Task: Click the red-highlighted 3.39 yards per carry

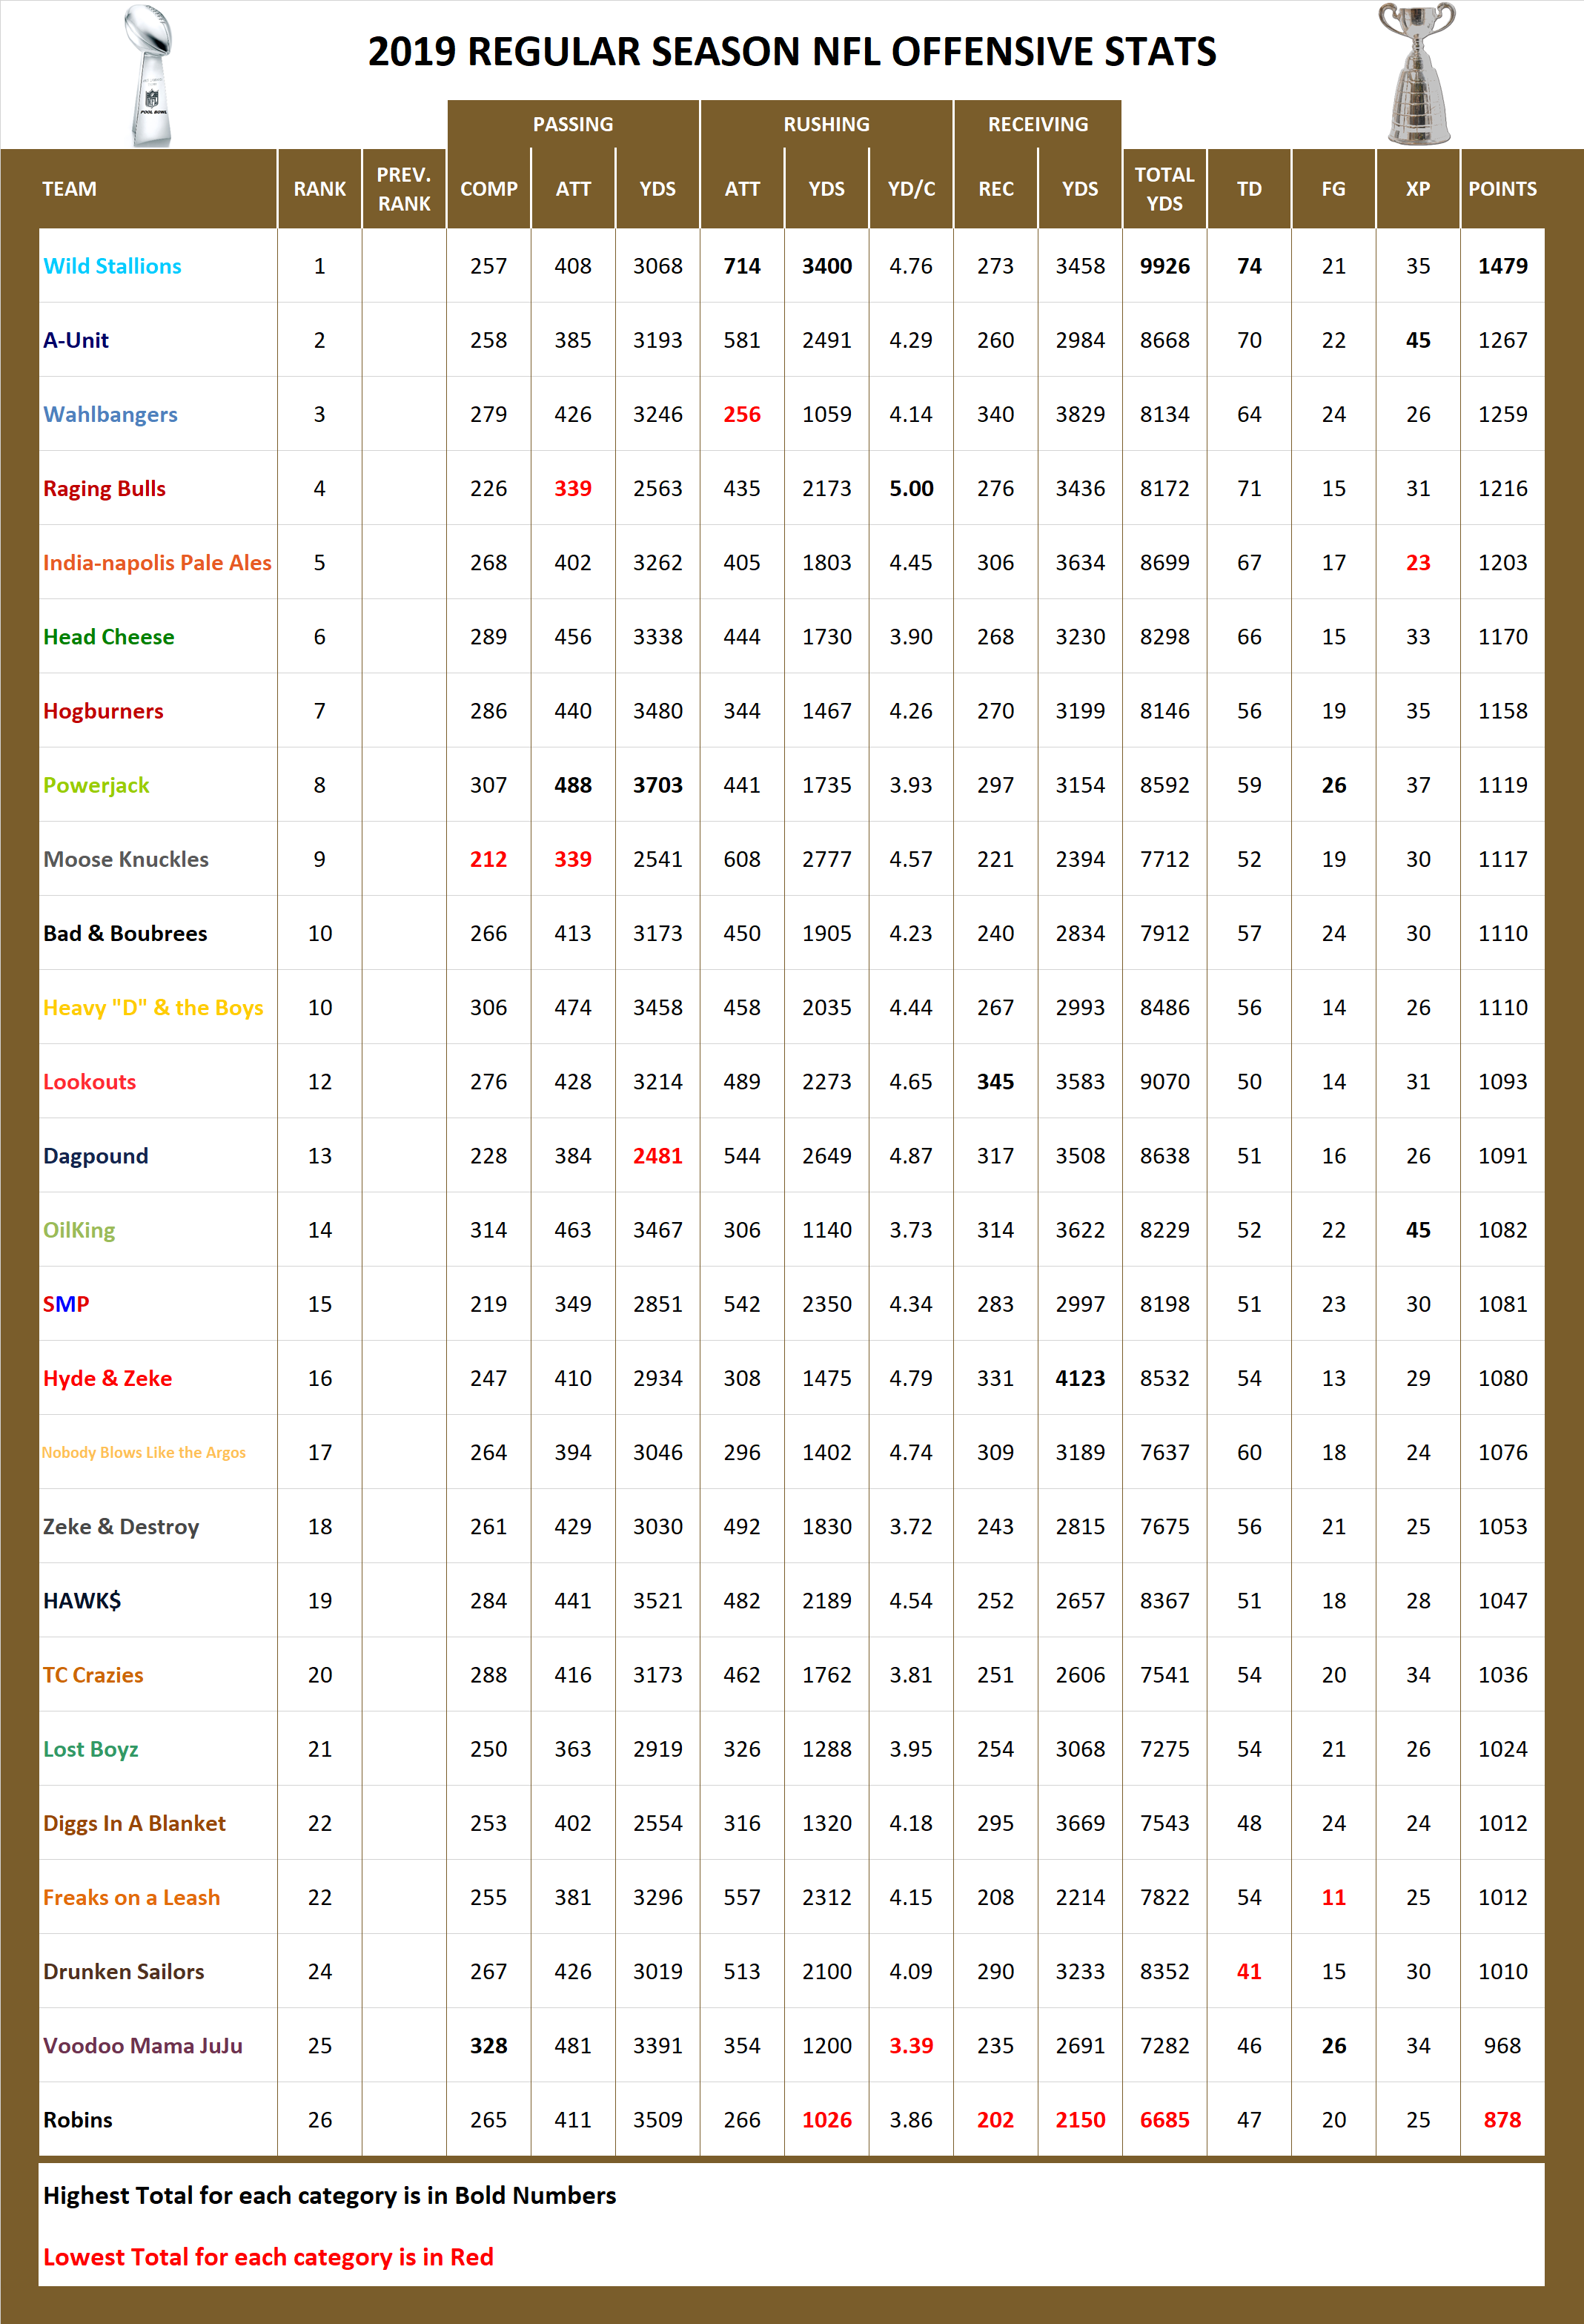Action: tap(910, 2045)
